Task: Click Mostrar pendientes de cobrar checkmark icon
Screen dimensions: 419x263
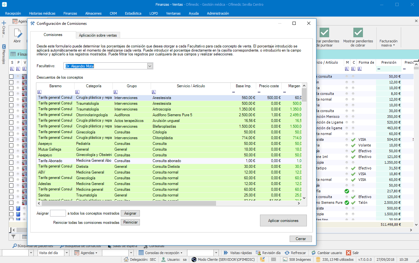Action: coord(358,32)
